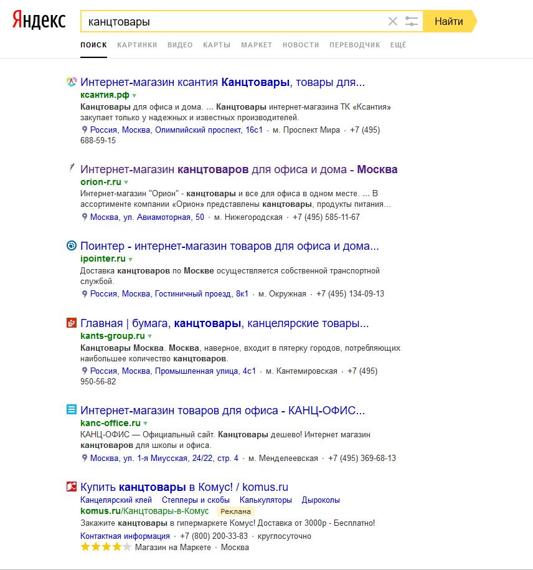The width and height of the screenshot is (533, 570).
Task: Open the КАНЦ-ОФИС интернет-магазин result
Action: tap(223, 411)
